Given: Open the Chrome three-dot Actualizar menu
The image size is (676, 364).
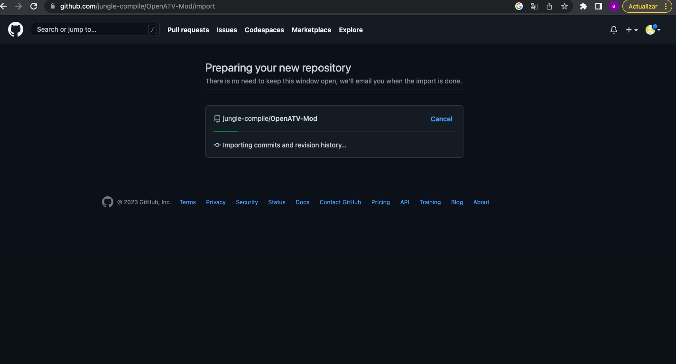Looking at the screenshot, I should click(666, 6).
